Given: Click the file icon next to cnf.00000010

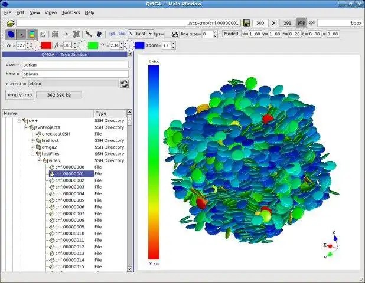Looking at the screenshot, I should [51, 233].
